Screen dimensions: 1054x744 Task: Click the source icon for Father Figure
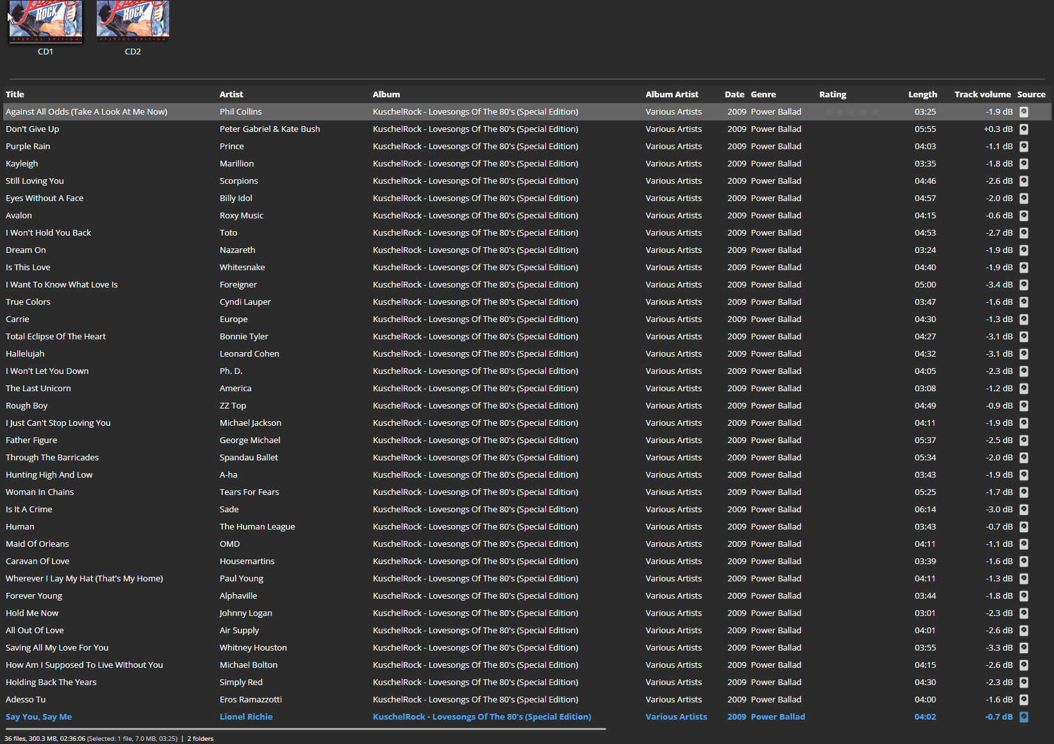click(x=1023, y=441)
